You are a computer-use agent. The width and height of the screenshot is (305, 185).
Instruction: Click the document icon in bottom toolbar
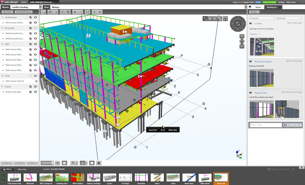coord(99,163)
